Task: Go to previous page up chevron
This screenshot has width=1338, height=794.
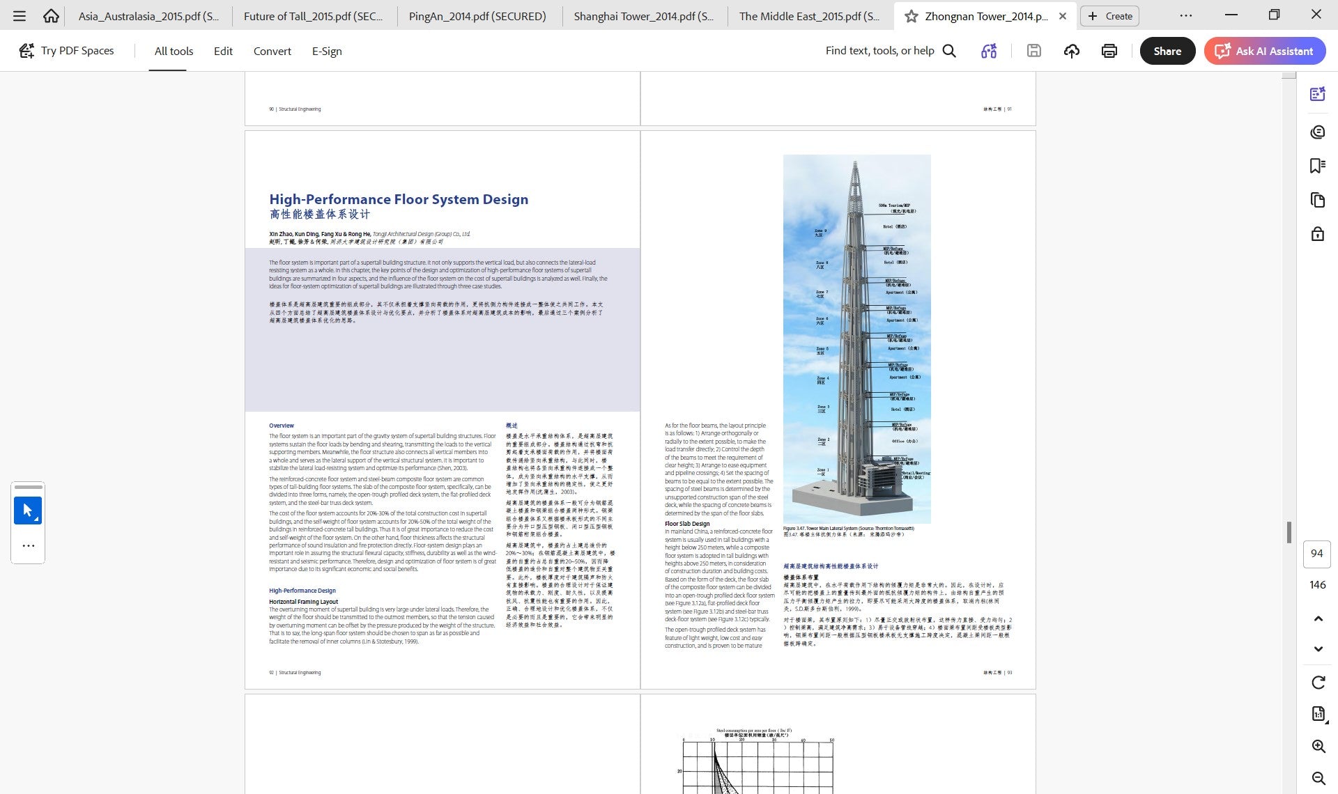Action: click(1318, 618)
